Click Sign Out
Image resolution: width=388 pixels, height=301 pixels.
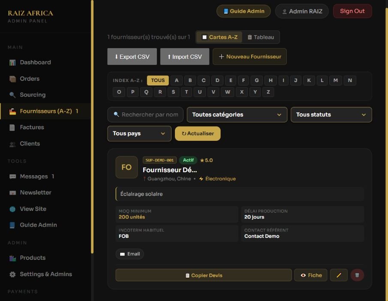(x=352, y=11)
